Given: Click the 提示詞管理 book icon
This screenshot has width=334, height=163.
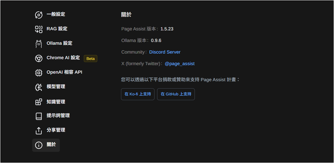Looking at the screenshot, I should coord(39,116).
